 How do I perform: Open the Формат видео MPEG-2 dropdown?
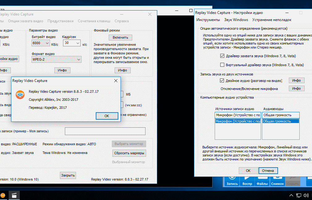click(x=56, y=59)
